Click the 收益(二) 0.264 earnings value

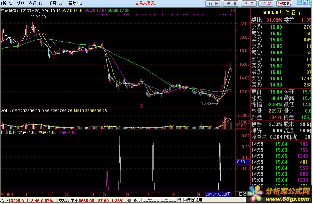pos(276,137)
